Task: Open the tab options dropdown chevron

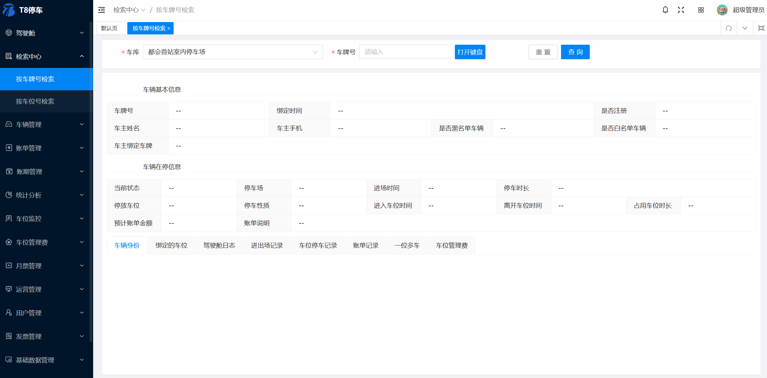Action: pos(745,28)
